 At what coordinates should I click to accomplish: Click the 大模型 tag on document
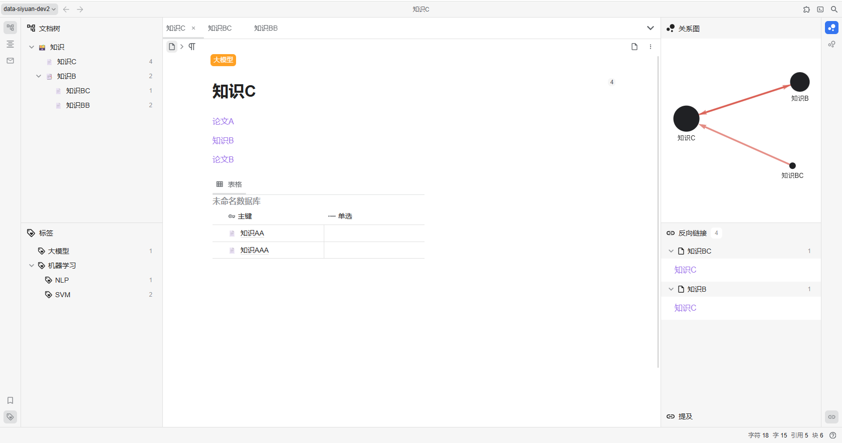pyautogui.click(x=223, y=60)
